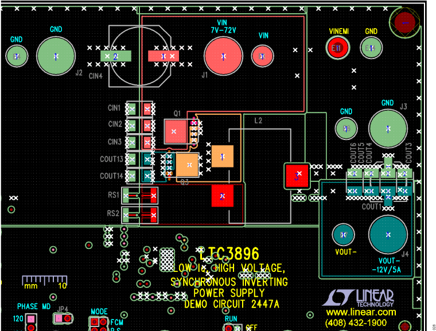Click the COUT13 teal capacitor pad
The height and width of the screenshot is (331, 436).
[147, 159]
